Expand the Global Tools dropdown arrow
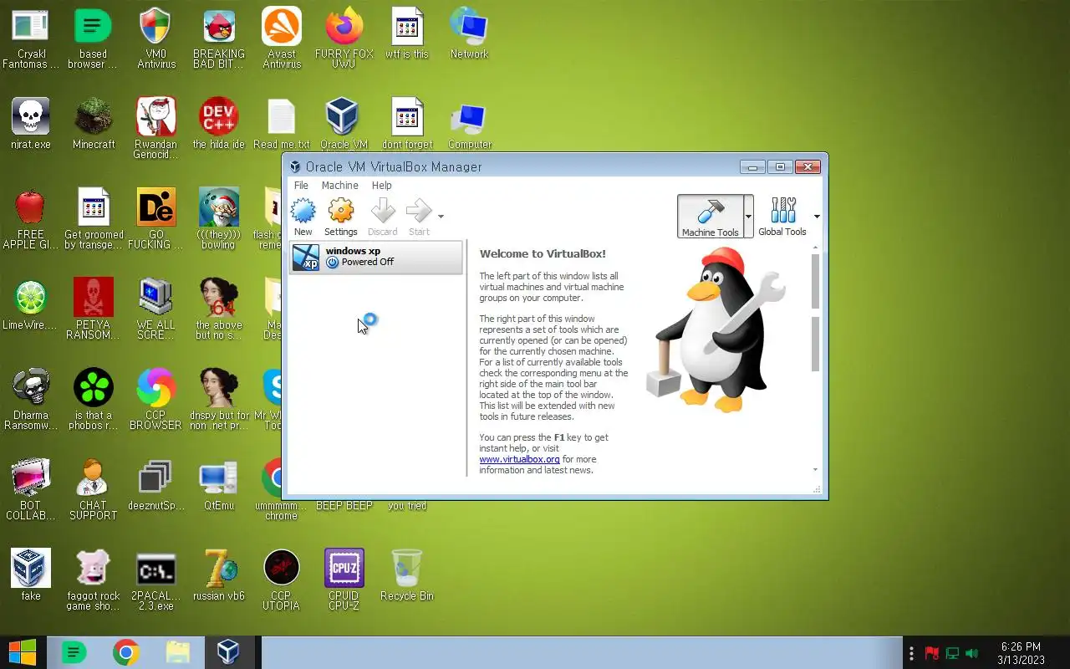This screenshot has width=1070, height=669. [817, 217]
